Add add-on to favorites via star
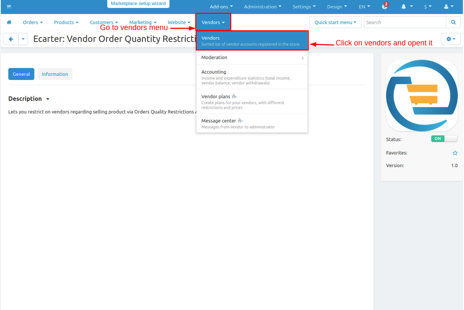 [455, 153]
